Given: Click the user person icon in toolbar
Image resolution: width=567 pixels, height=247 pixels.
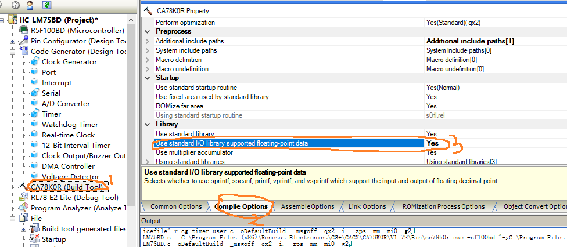Looking at the screenshot, I should click(30, 5).
